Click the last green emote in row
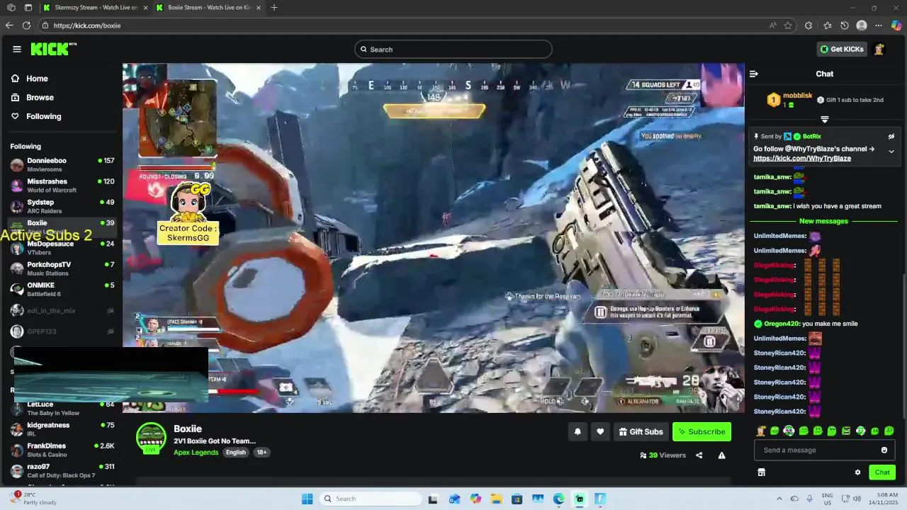Screen dimensions: 907x510 (x=889, y=431)
